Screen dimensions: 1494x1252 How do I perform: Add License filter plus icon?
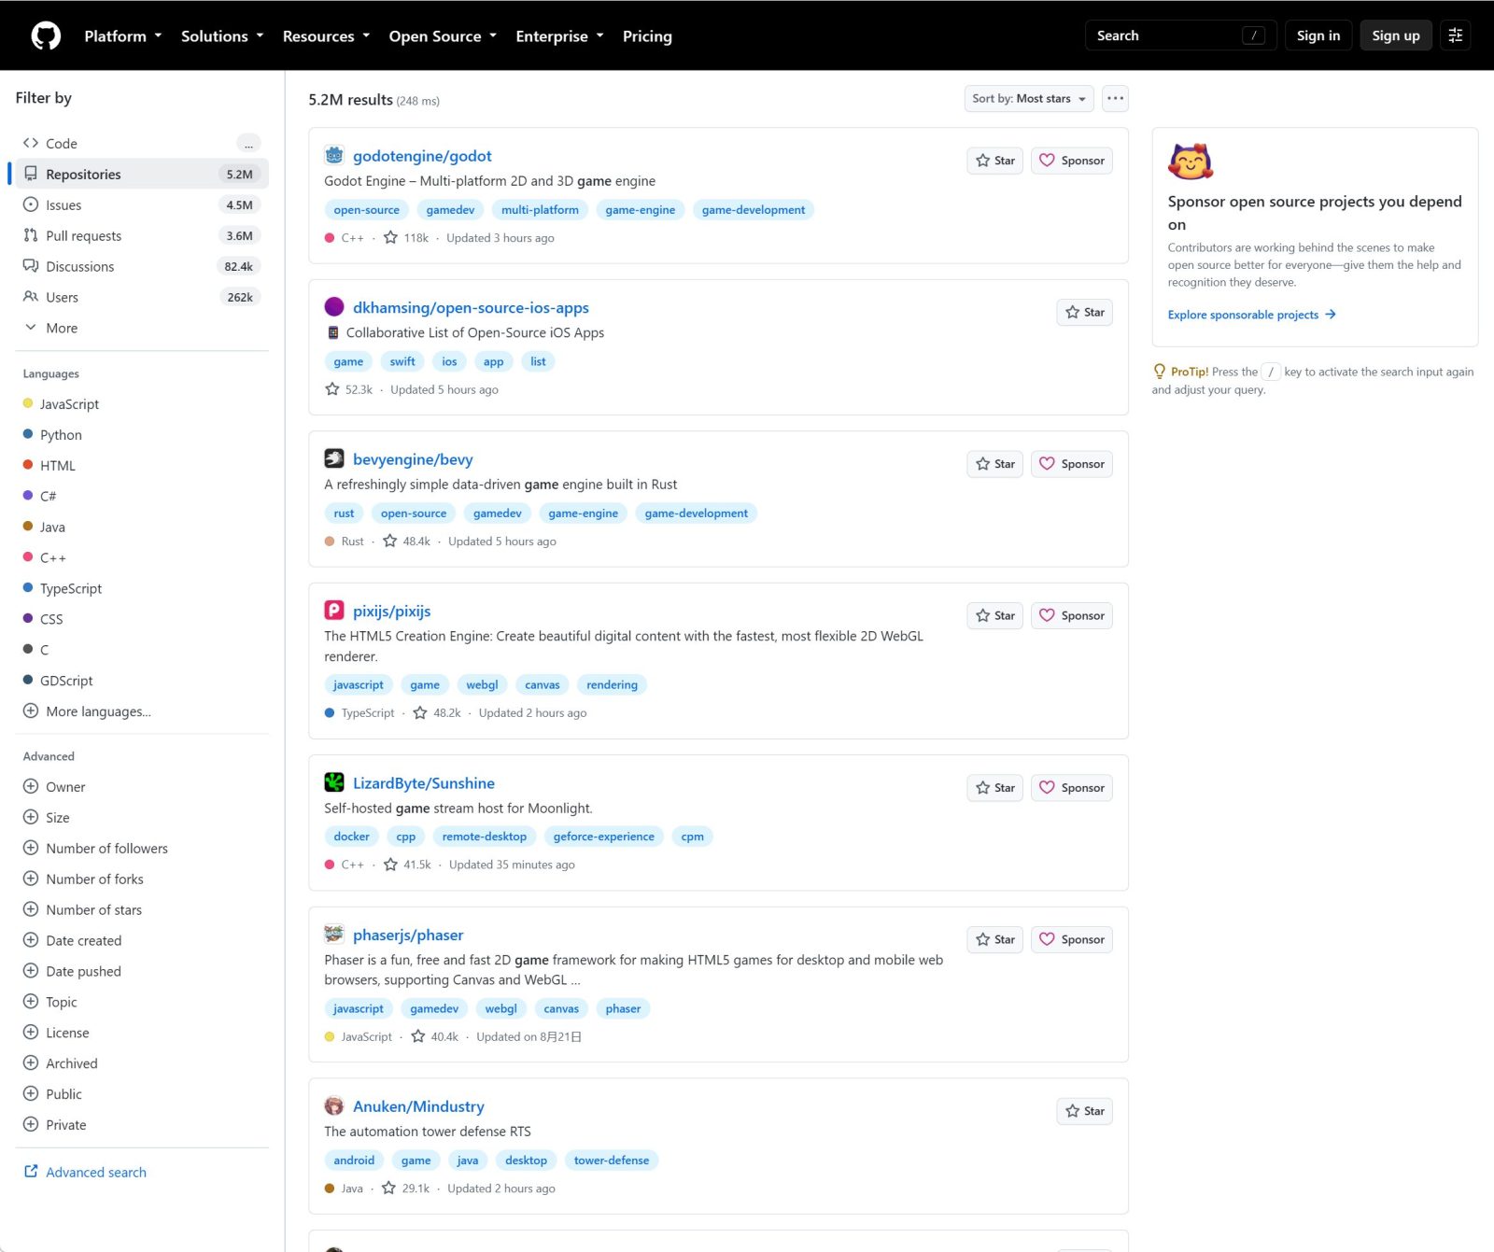[31, 1033]
